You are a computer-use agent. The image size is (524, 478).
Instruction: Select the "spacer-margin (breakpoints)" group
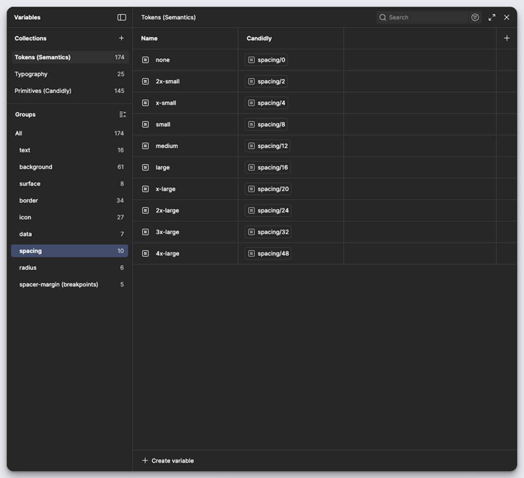(59, 284)
